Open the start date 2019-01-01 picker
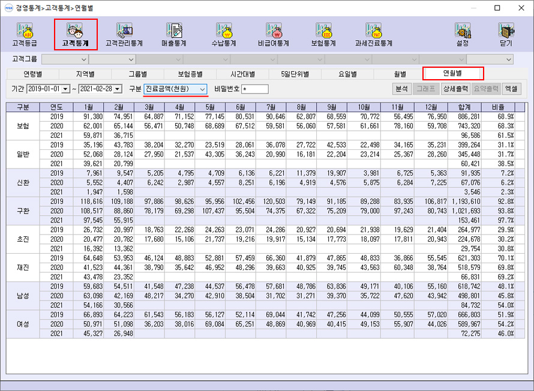 65,89
